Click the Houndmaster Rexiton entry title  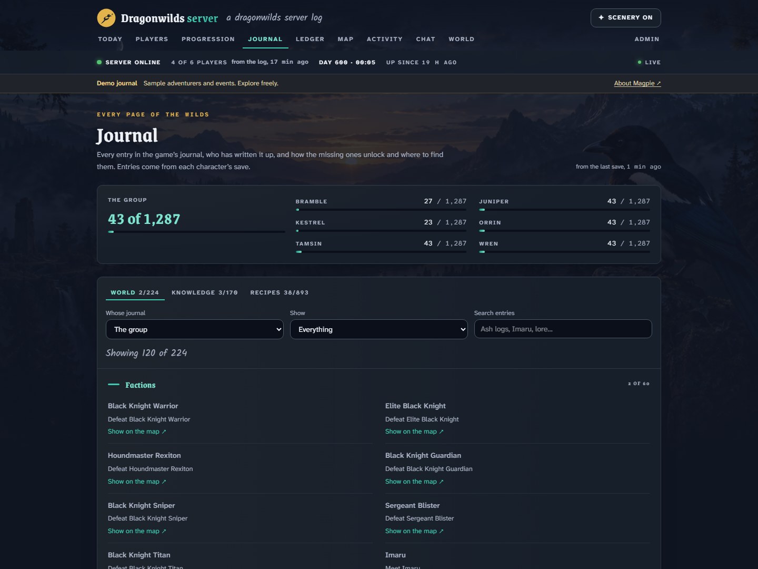[144, 455]
